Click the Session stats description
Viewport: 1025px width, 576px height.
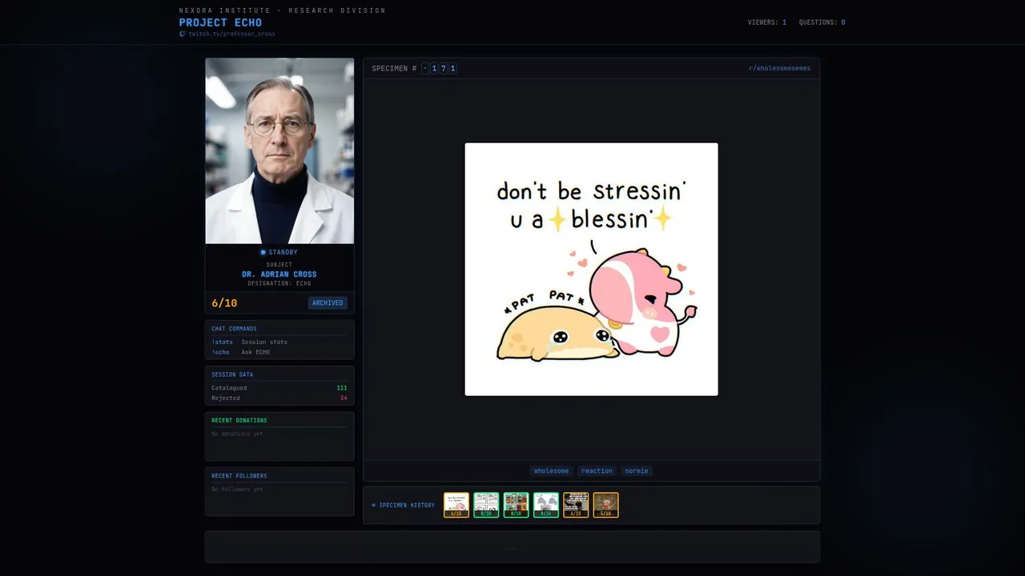click(264, 342)
